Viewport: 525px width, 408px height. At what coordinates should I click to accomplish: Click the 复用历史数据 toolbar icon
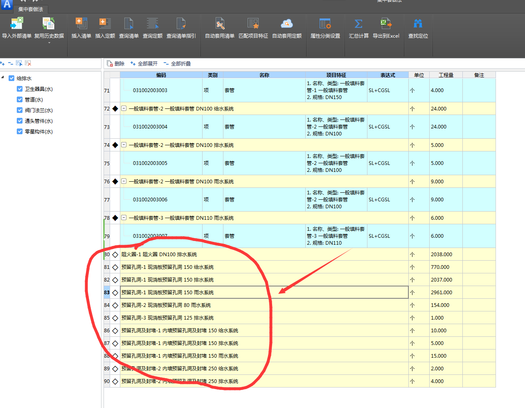(x=49, y=23)
